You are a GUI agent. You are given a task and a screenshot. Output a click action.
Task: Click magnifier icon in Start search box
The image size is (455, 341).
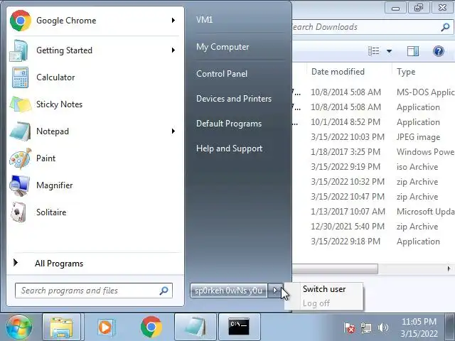coord(164,291)
